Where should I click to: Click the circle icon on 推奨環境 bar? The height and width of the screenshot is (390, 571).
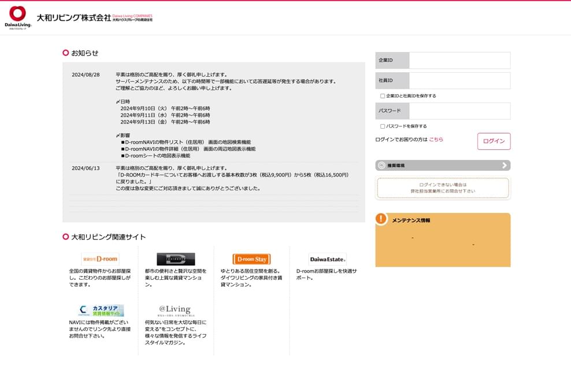coord(381,166)
